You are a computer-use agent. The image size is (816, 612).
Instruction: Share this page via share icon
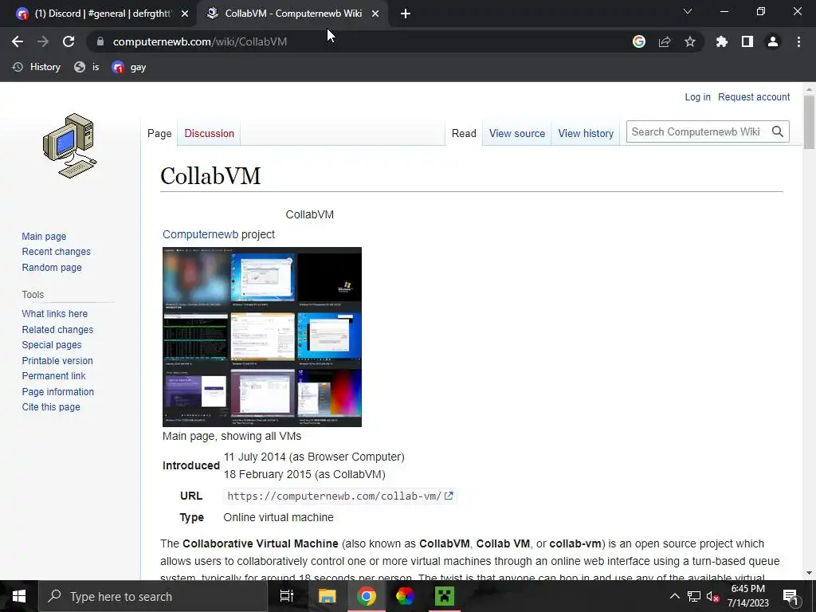coord(665,41)
